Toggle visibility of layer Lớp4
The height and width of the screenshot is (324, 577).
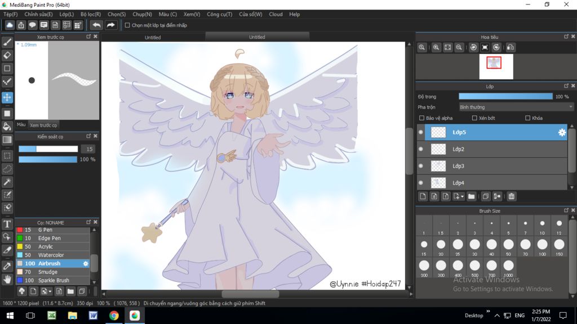[420, 183]
